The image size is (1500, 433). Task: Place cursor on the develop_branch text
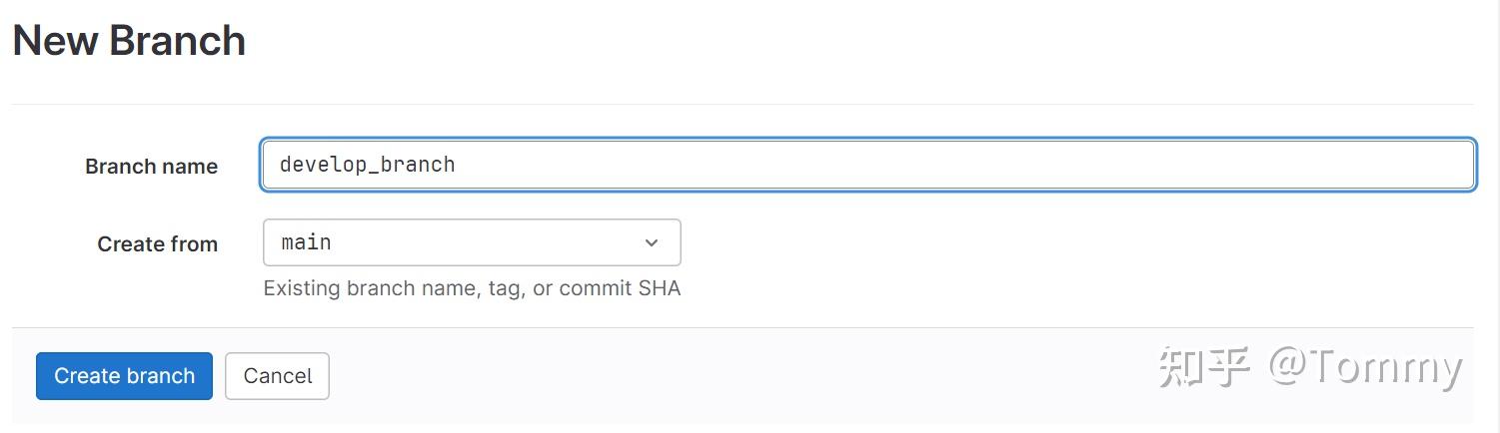pyautogui.click(x=367, y=165)
